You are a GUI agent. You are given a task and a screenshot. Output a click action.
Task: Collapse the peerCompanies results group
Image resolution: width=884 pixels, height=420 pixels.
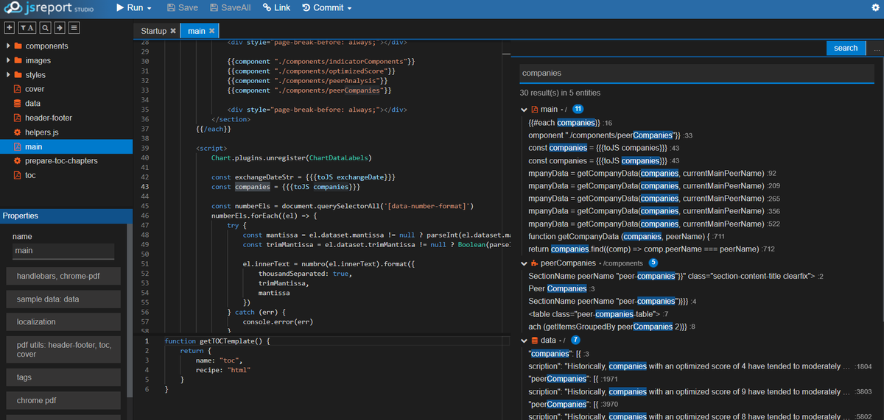click(524, 263)
